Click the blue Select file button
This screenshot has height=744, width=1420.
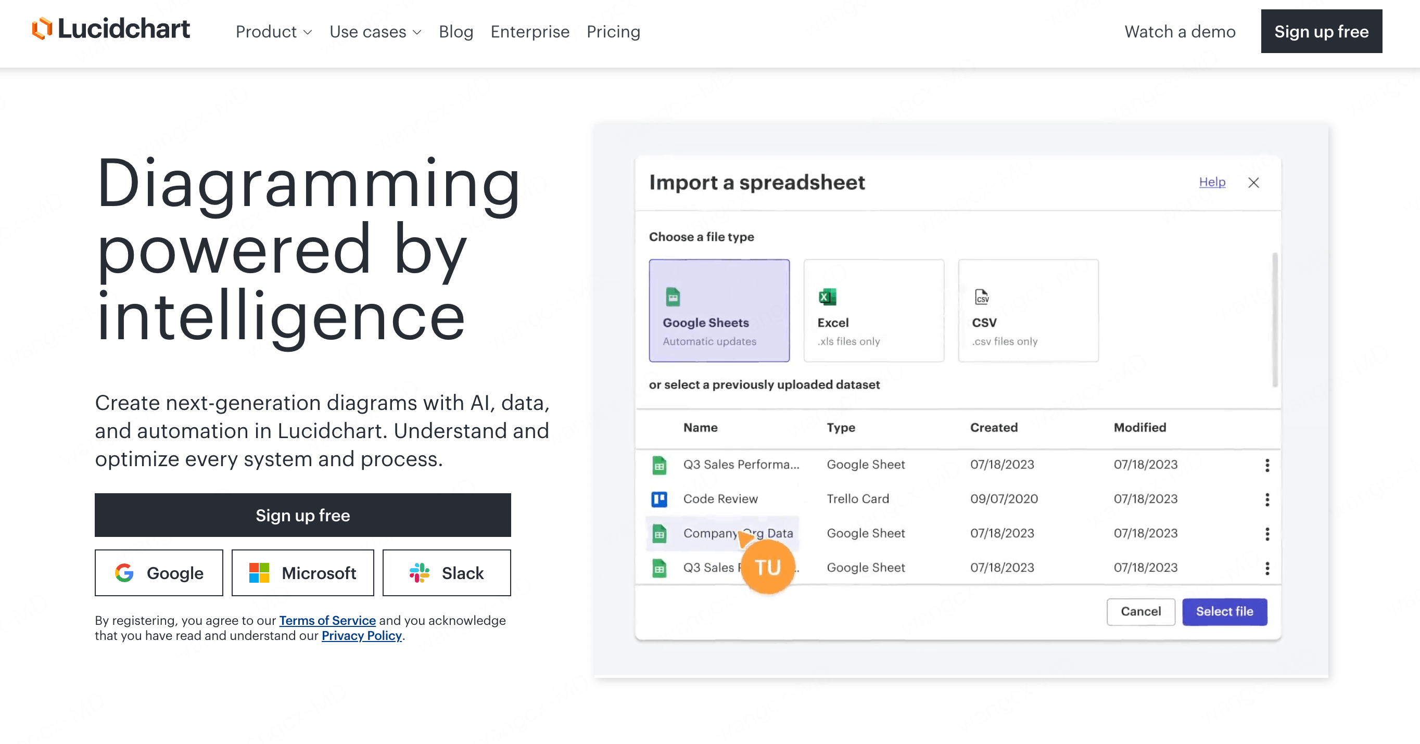(x=1224, y=611)
